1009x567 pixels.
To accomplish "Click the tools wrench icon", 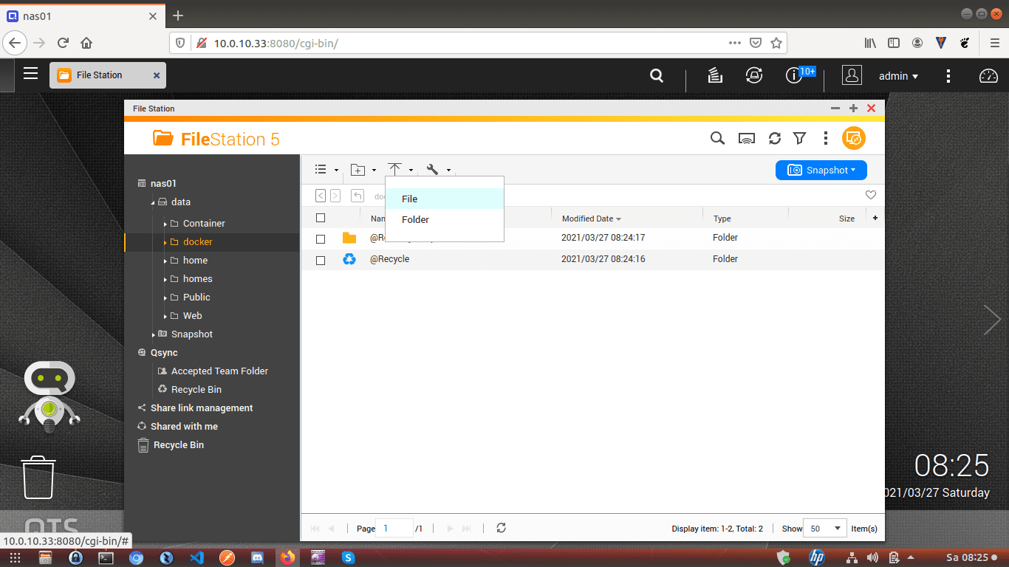I will (x=432, y=170).
